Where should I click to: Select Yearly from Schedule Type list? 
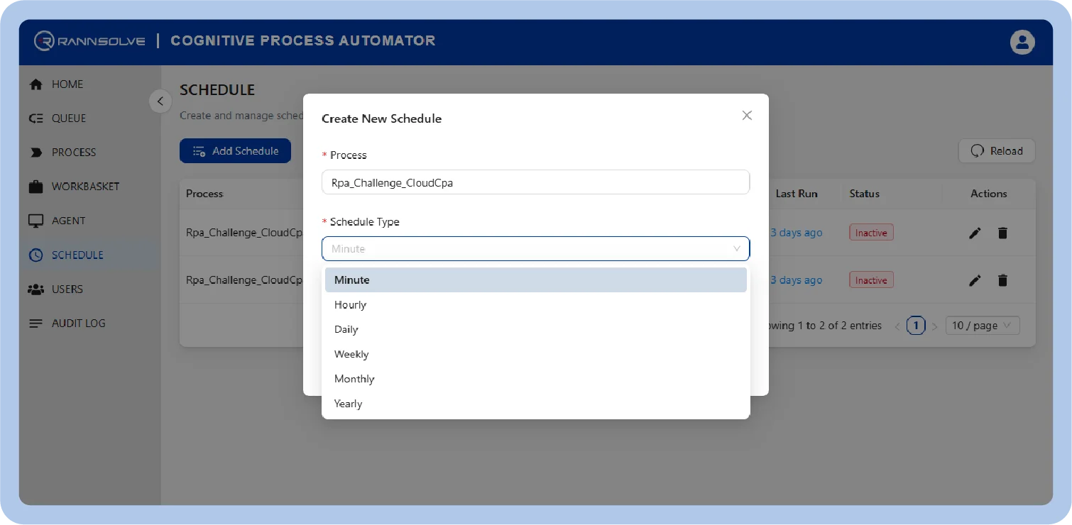[x=536, y=404]
